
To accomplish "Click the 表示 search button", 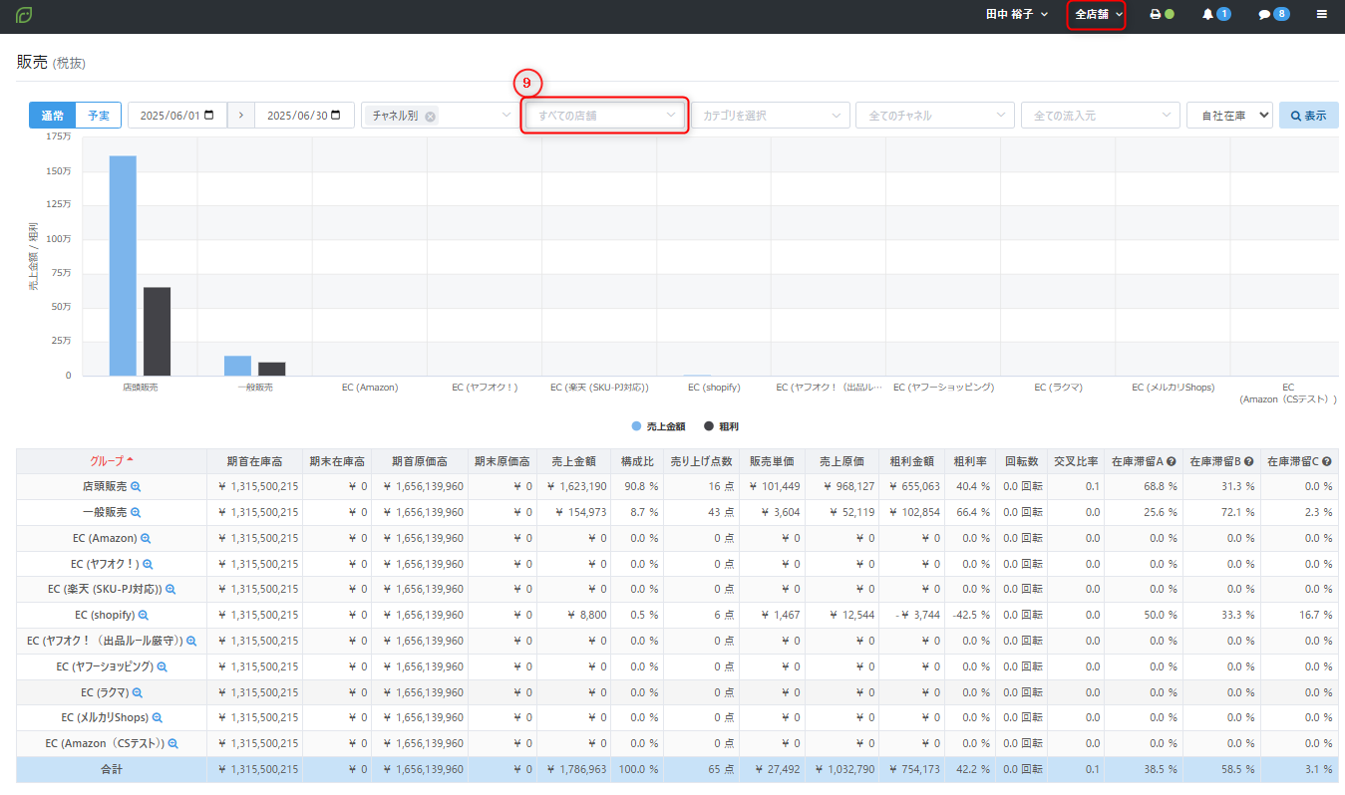I will 1308,116.
